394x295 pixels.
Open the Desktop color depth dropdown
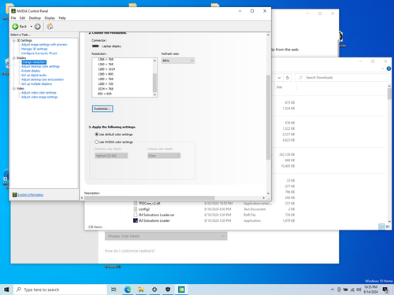(111, 156)
